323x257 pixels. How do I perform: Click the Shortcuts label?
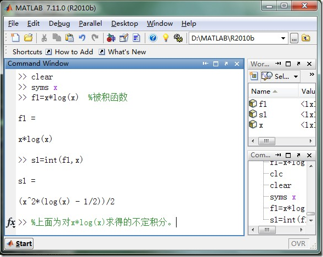pos(27,52)
